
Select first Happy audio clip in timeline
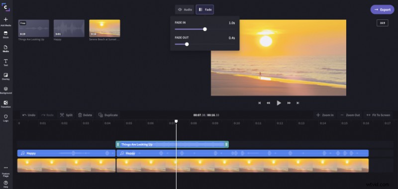point(67,153)
